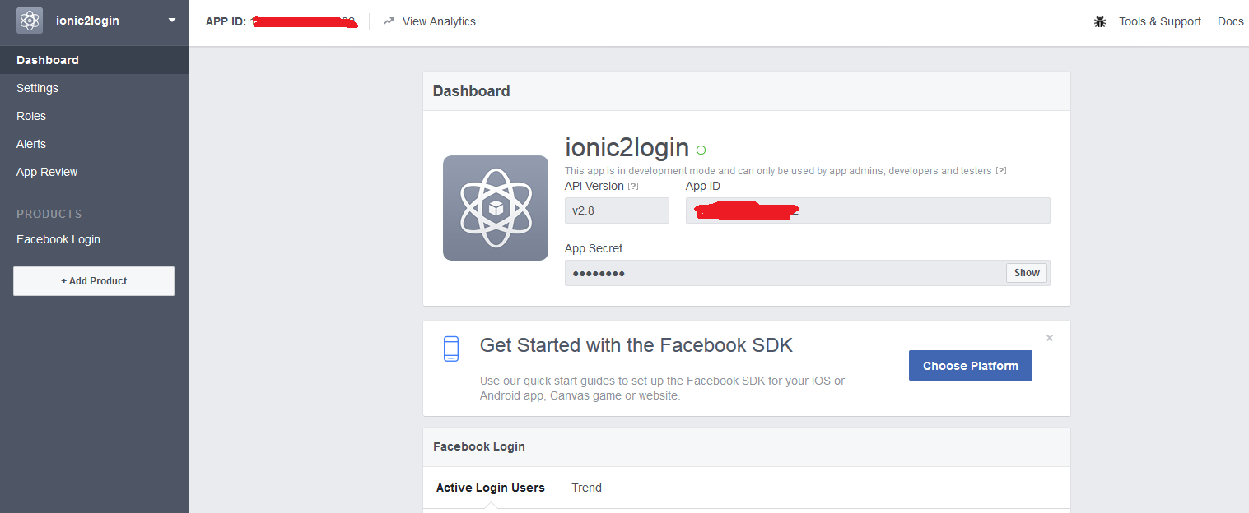Click the ionic2login app logo icon

click(29, 20)
